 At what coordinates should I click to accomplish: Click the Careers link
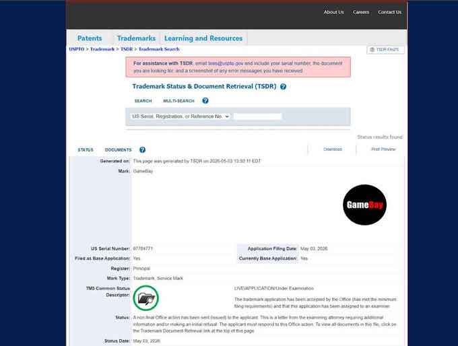[x=361, y=12]
